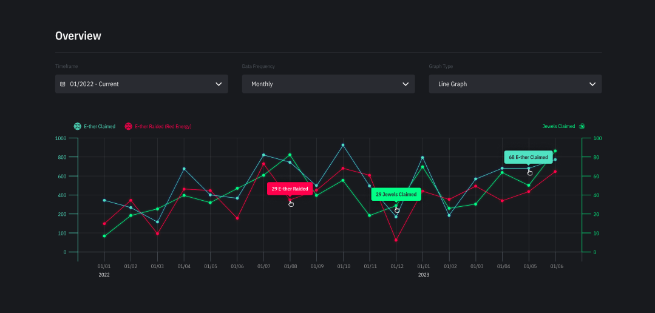Open the Monthly data frequency dropdown
The image size is (655, 313).
pos(328,84)
